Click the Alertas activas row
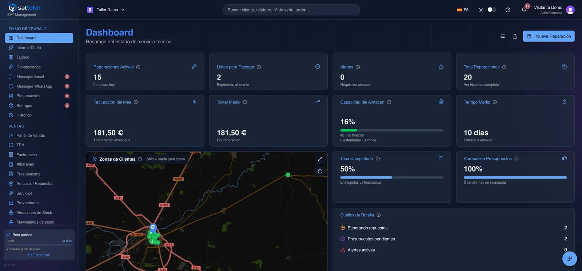Viewport: 582px width, 271px height. (x=454, y=250)
